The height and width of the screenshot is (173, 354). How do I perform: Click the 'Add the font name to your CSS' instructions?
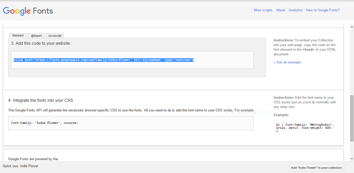(x=304, y=102)
